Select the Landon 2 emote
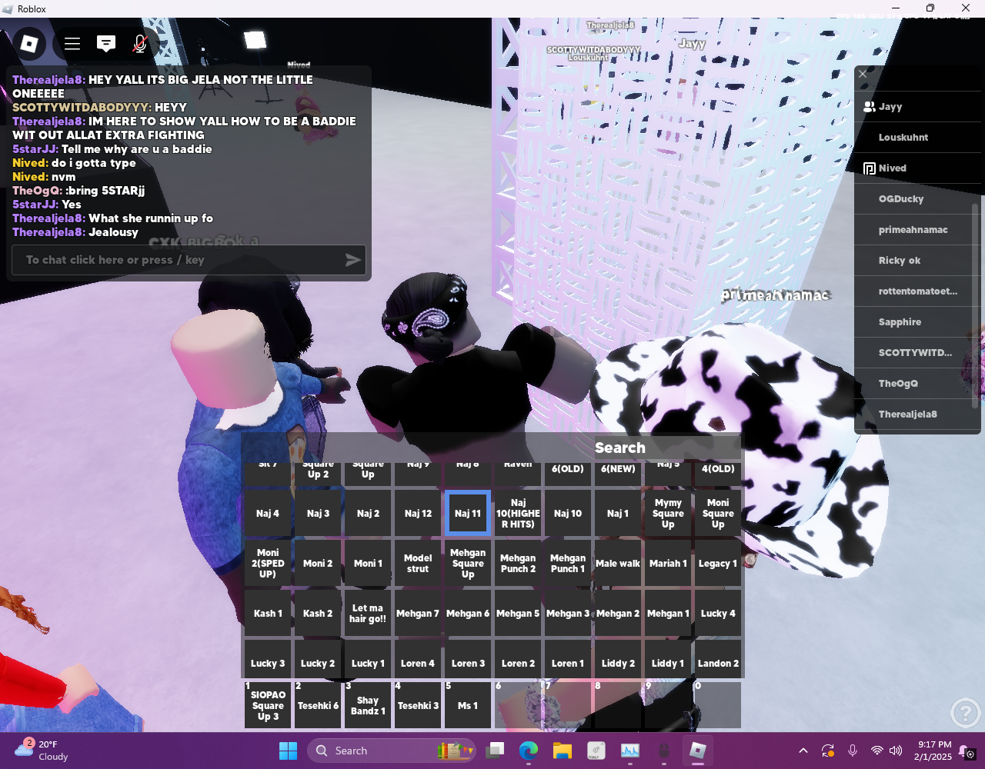Screen dimensions: 985x769 pyautogui.click(x=718, y=660)
